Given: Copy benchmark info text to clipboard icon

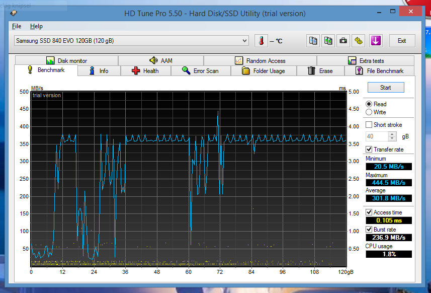Looking at the screenshot, I should tap(313, 41).
